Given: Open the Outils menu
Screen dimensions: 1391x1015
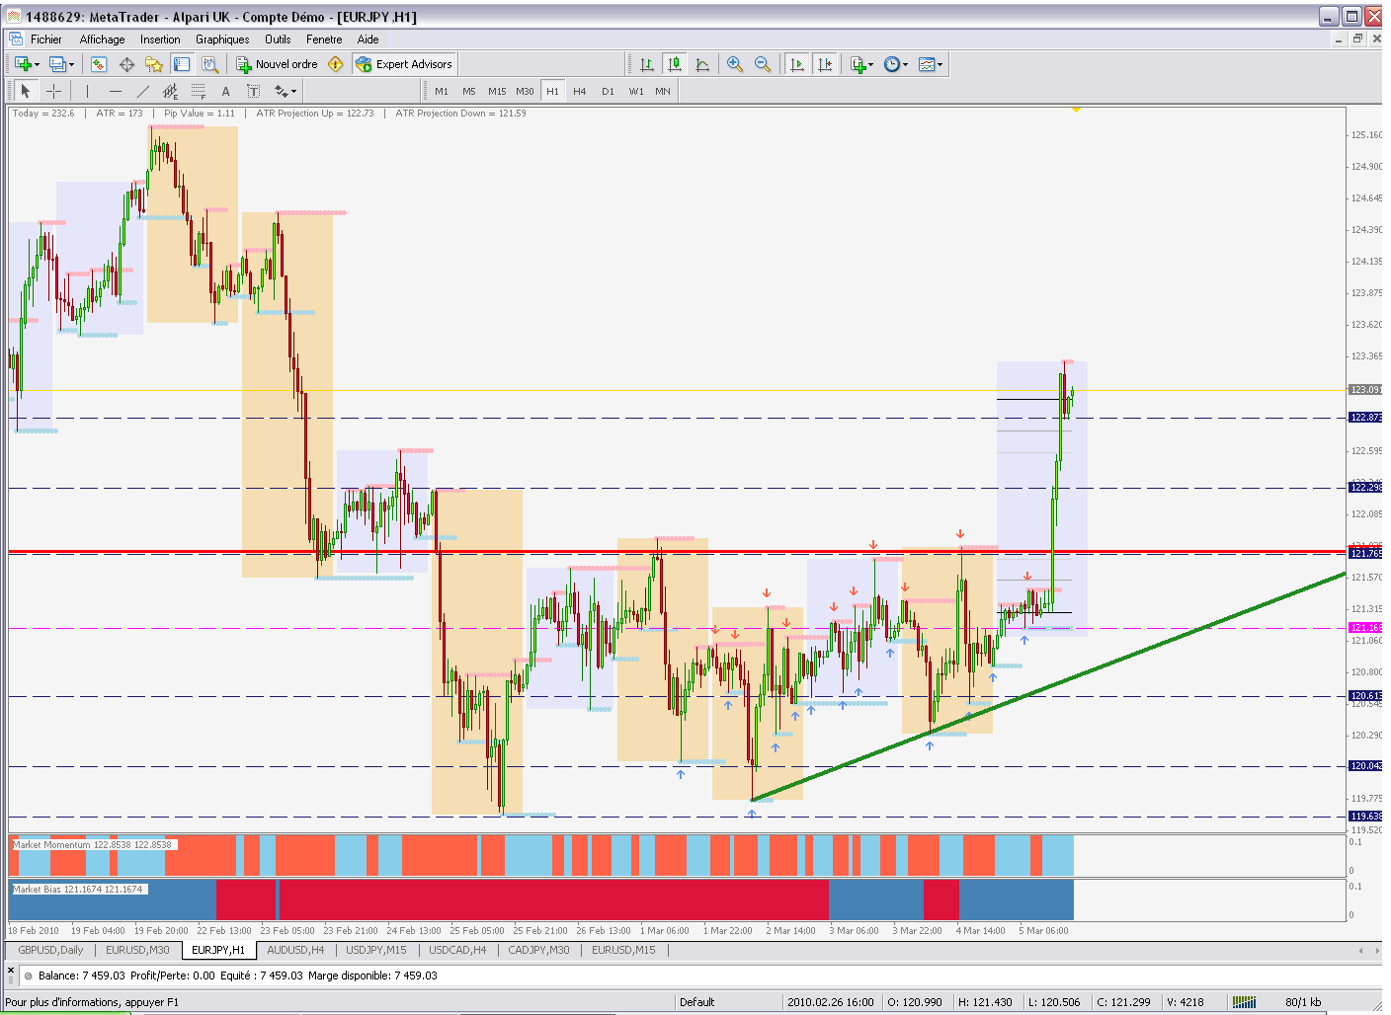Looking at the screenshot, I should tap(278, 39).
